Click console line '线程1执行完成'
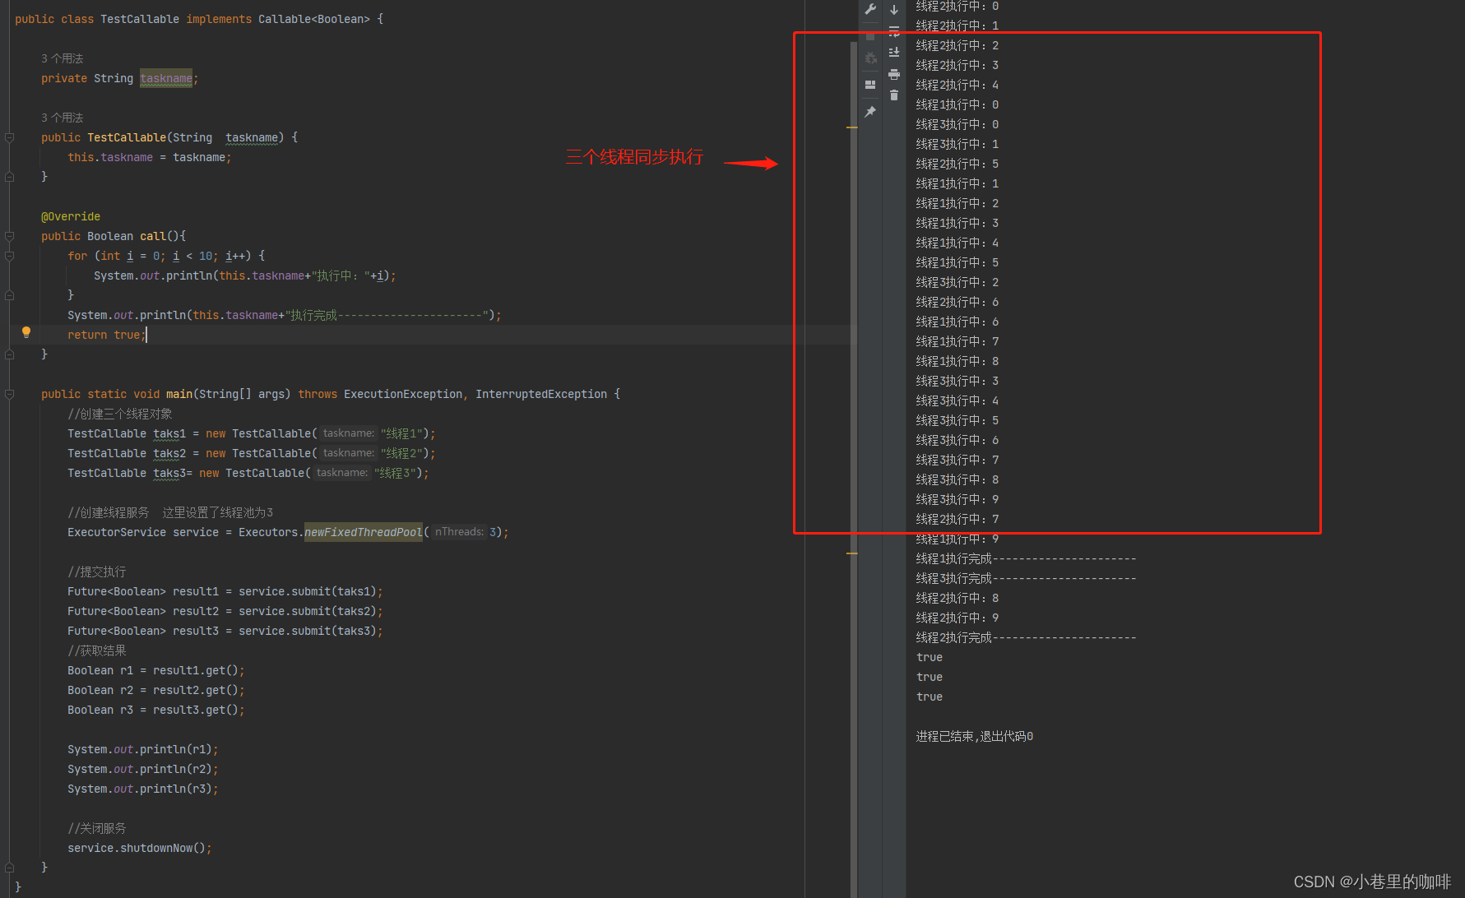1465x898 pixels. coord(1026,558)
